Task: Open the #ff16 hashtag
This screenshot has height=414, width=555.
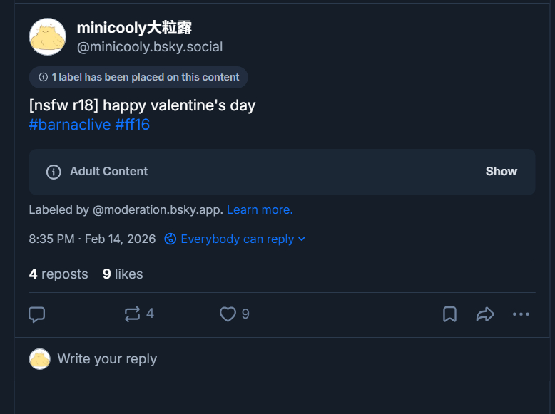Action: pyautogui.click(x=132, y=125)
